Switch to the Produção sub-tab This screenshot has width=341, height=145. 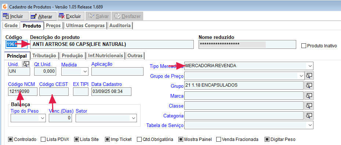tap(72, 55)
